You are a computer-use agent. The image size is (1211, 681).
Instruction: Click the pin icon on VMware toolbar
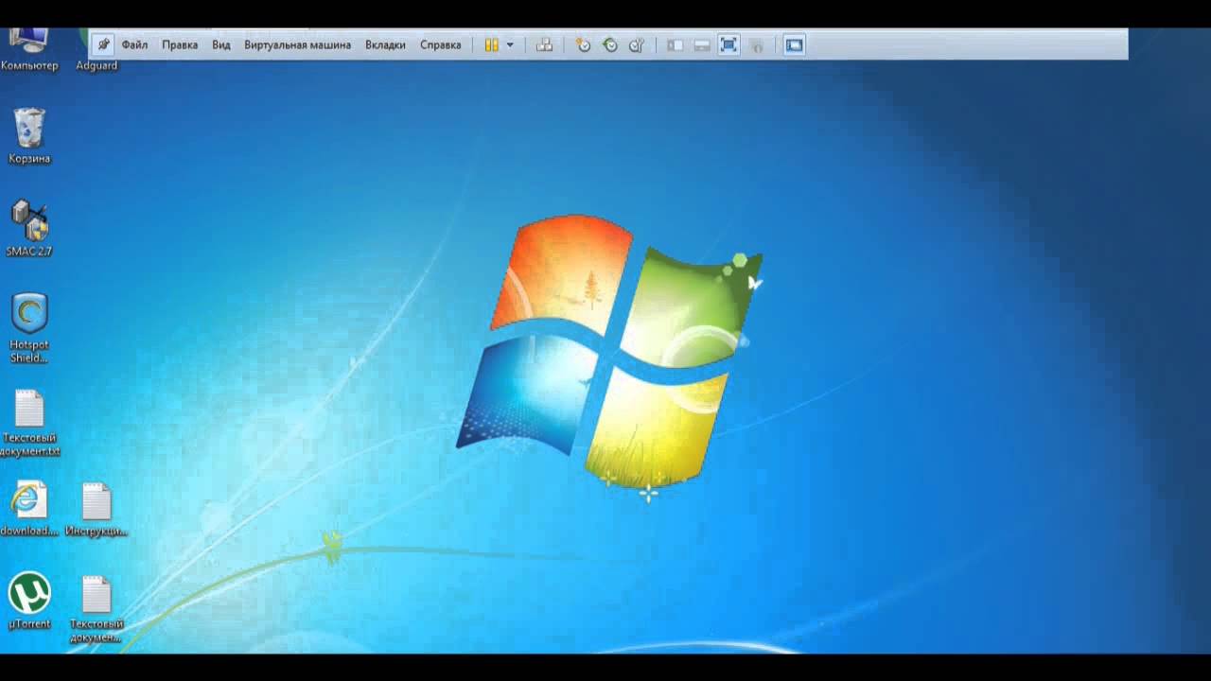click(103, 44)
